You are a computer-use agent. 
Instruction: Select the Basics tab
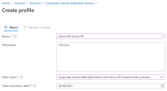coord(11,27)
